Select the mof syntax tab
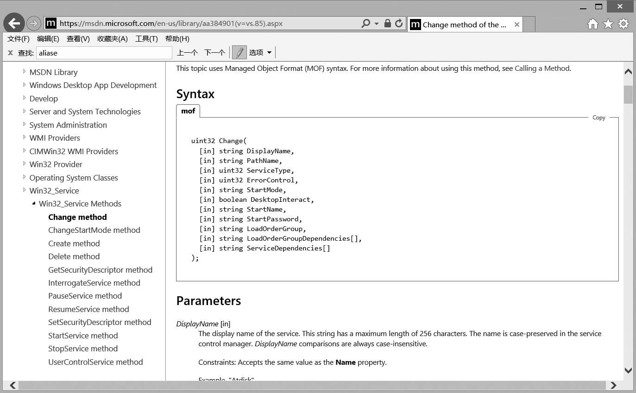 (188, 111)
